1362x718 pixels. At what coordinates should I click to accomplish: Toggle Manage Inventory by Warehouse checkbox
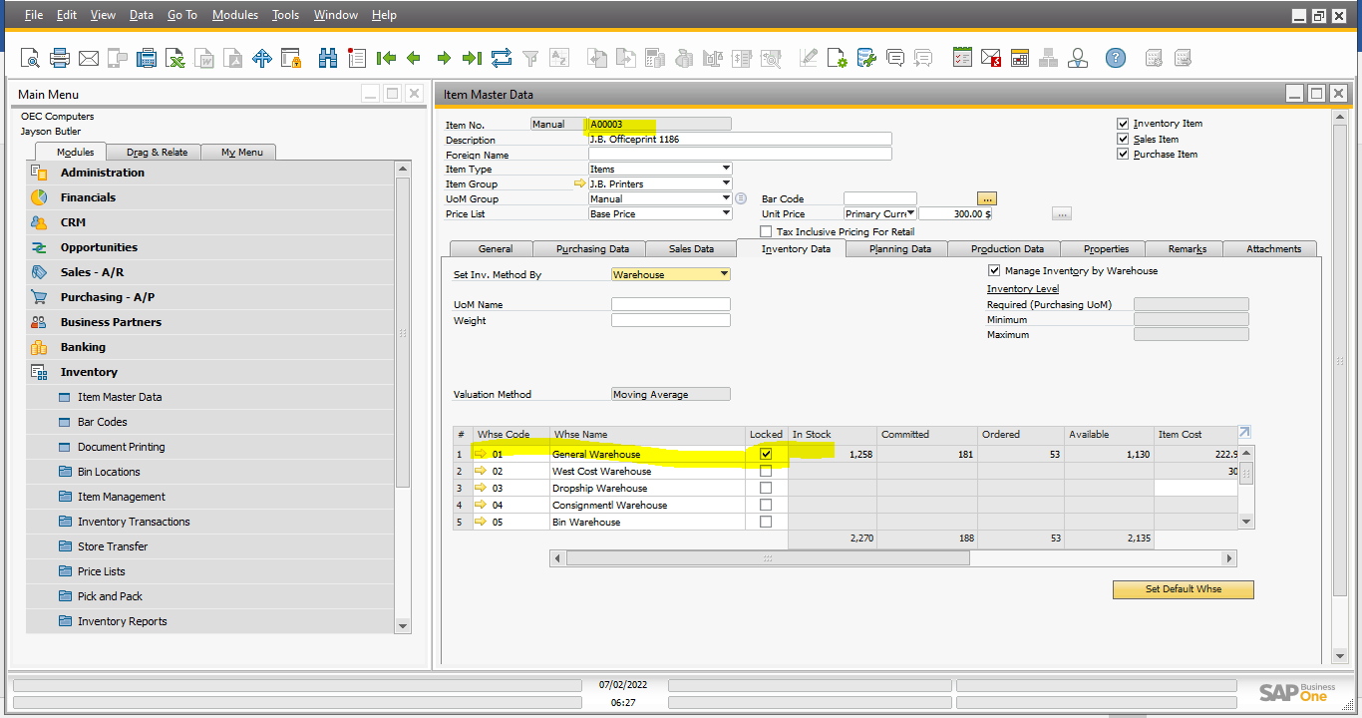coord(994,270)
